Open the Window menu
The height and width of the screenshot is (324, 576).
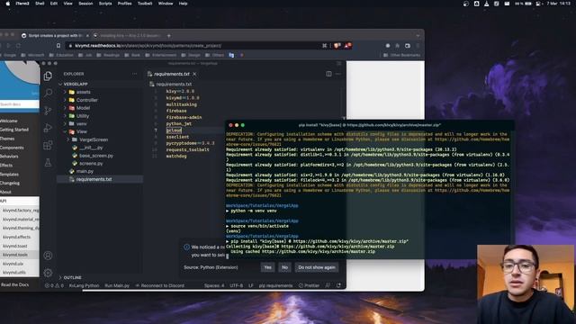point(166,4)
